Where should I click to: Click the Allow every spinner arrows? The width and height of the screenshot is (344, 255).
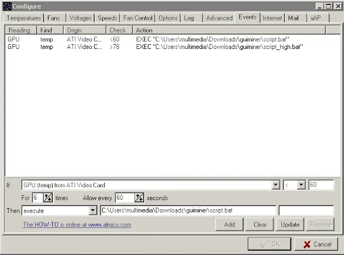pyautogui.click(x=139, y=197)
